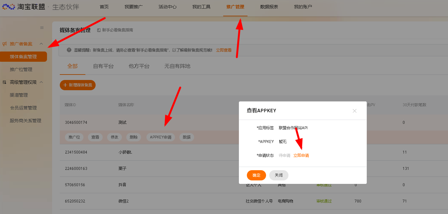Click the 高级管理权限 section icon

click(x=4, y=82)
